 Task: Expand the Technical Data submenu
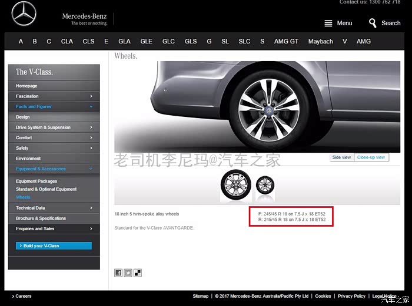click(x=91, y=208)
